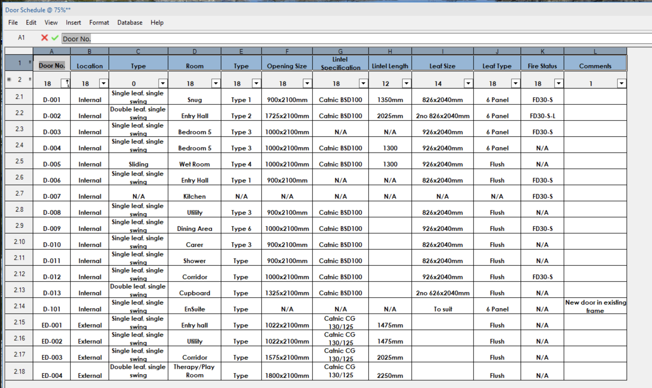
Task: Open the Lintel Length column dropdown
Action: [x=407, y=83]
